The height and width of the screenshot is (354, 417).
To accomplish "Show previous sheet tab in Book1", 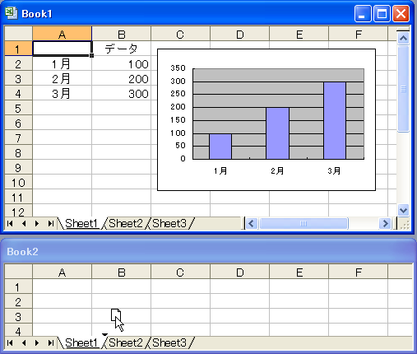I will (x=24, y=224).
